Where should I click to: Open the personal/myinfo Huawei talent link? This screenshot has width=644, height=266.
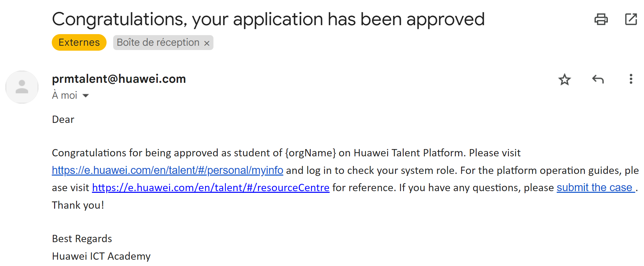click(167, 170)
